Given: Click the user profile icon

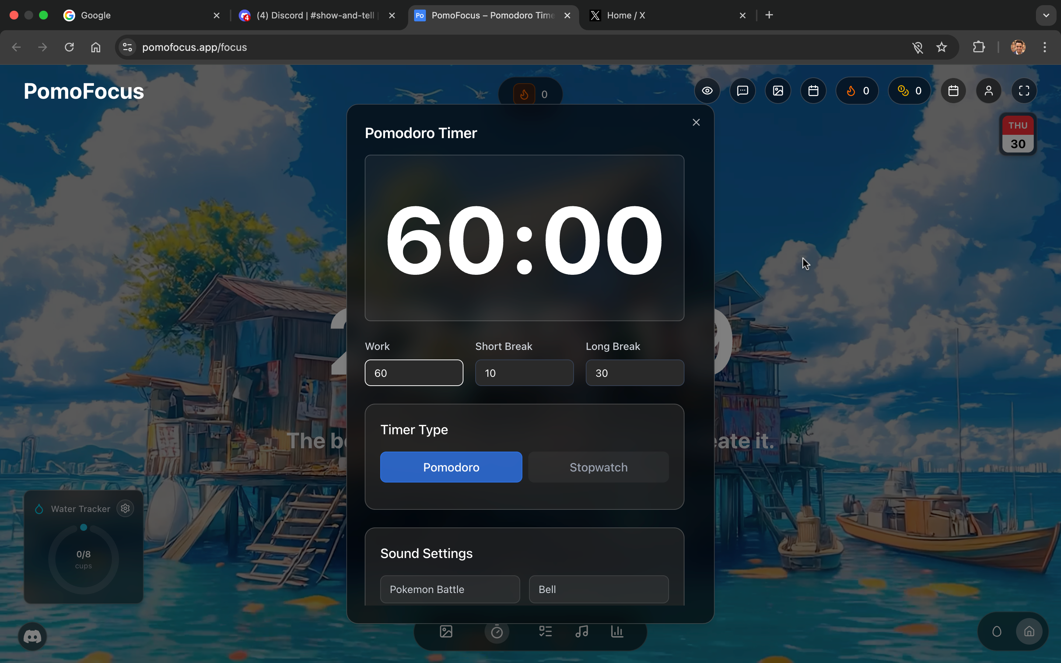Looking at the screenshot, I should coord(988,91).
